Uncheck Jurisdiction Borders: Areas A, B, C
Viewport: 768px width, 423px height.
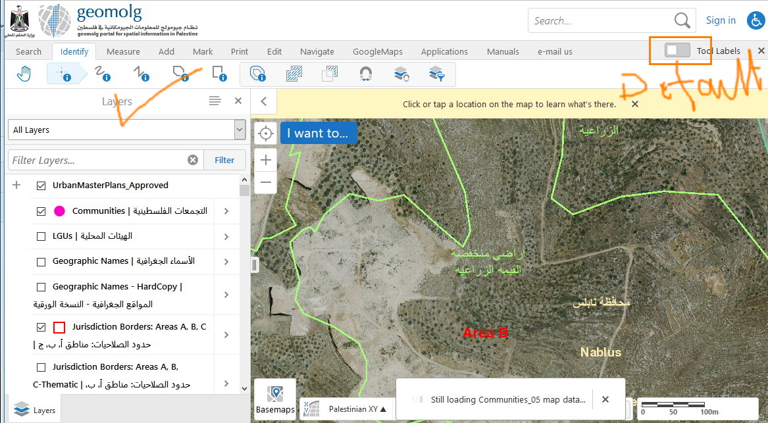pyautogui.click(x=41, y=327)
